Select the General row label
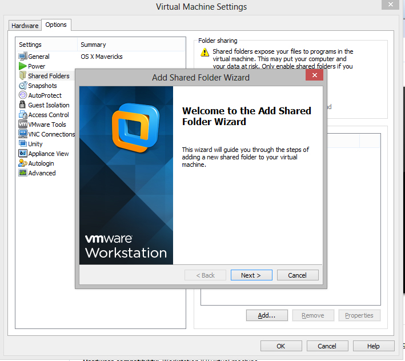The image size is (405, 361). pos(39,57)
